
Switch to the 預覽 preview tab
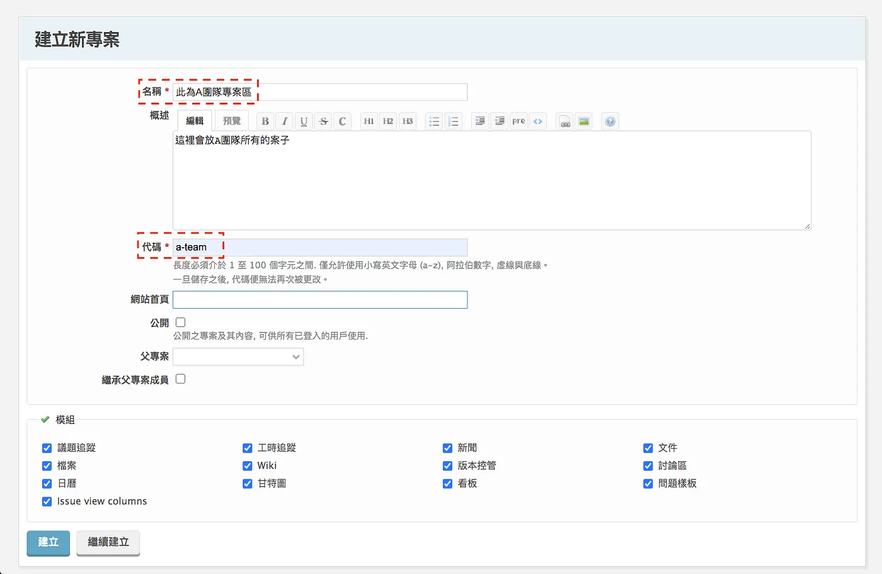pyautogui.click(x=232, y=120)
